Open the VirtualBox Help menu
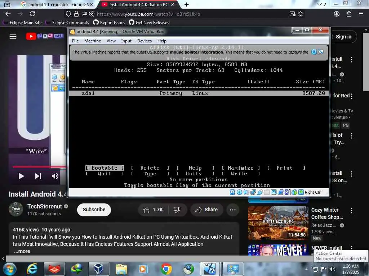Viewport: 369px width, 276px height. [x=162, y=41]
